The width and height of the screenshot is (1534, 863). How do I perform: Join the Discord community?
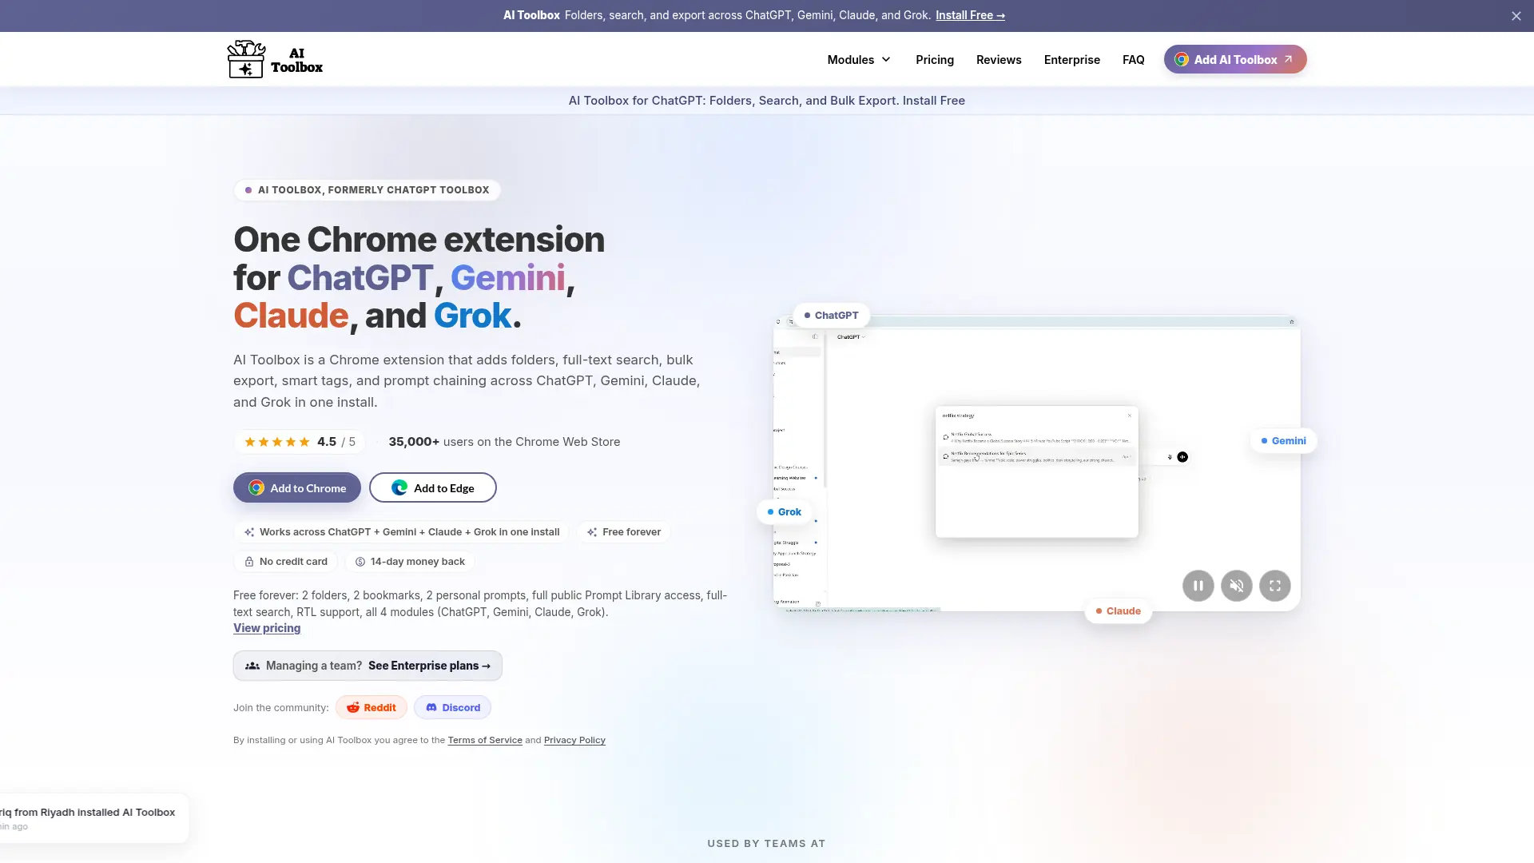click(452, 707)
